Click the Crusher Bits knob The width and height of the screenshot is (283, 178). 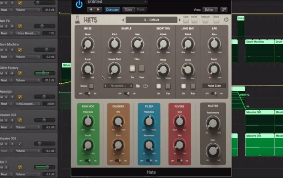(x=118, y=121)
